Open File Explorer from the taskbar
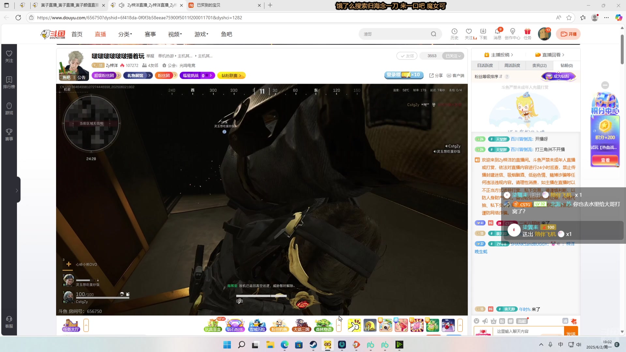This screenshot has width=626, height=352. click(270, 345)
